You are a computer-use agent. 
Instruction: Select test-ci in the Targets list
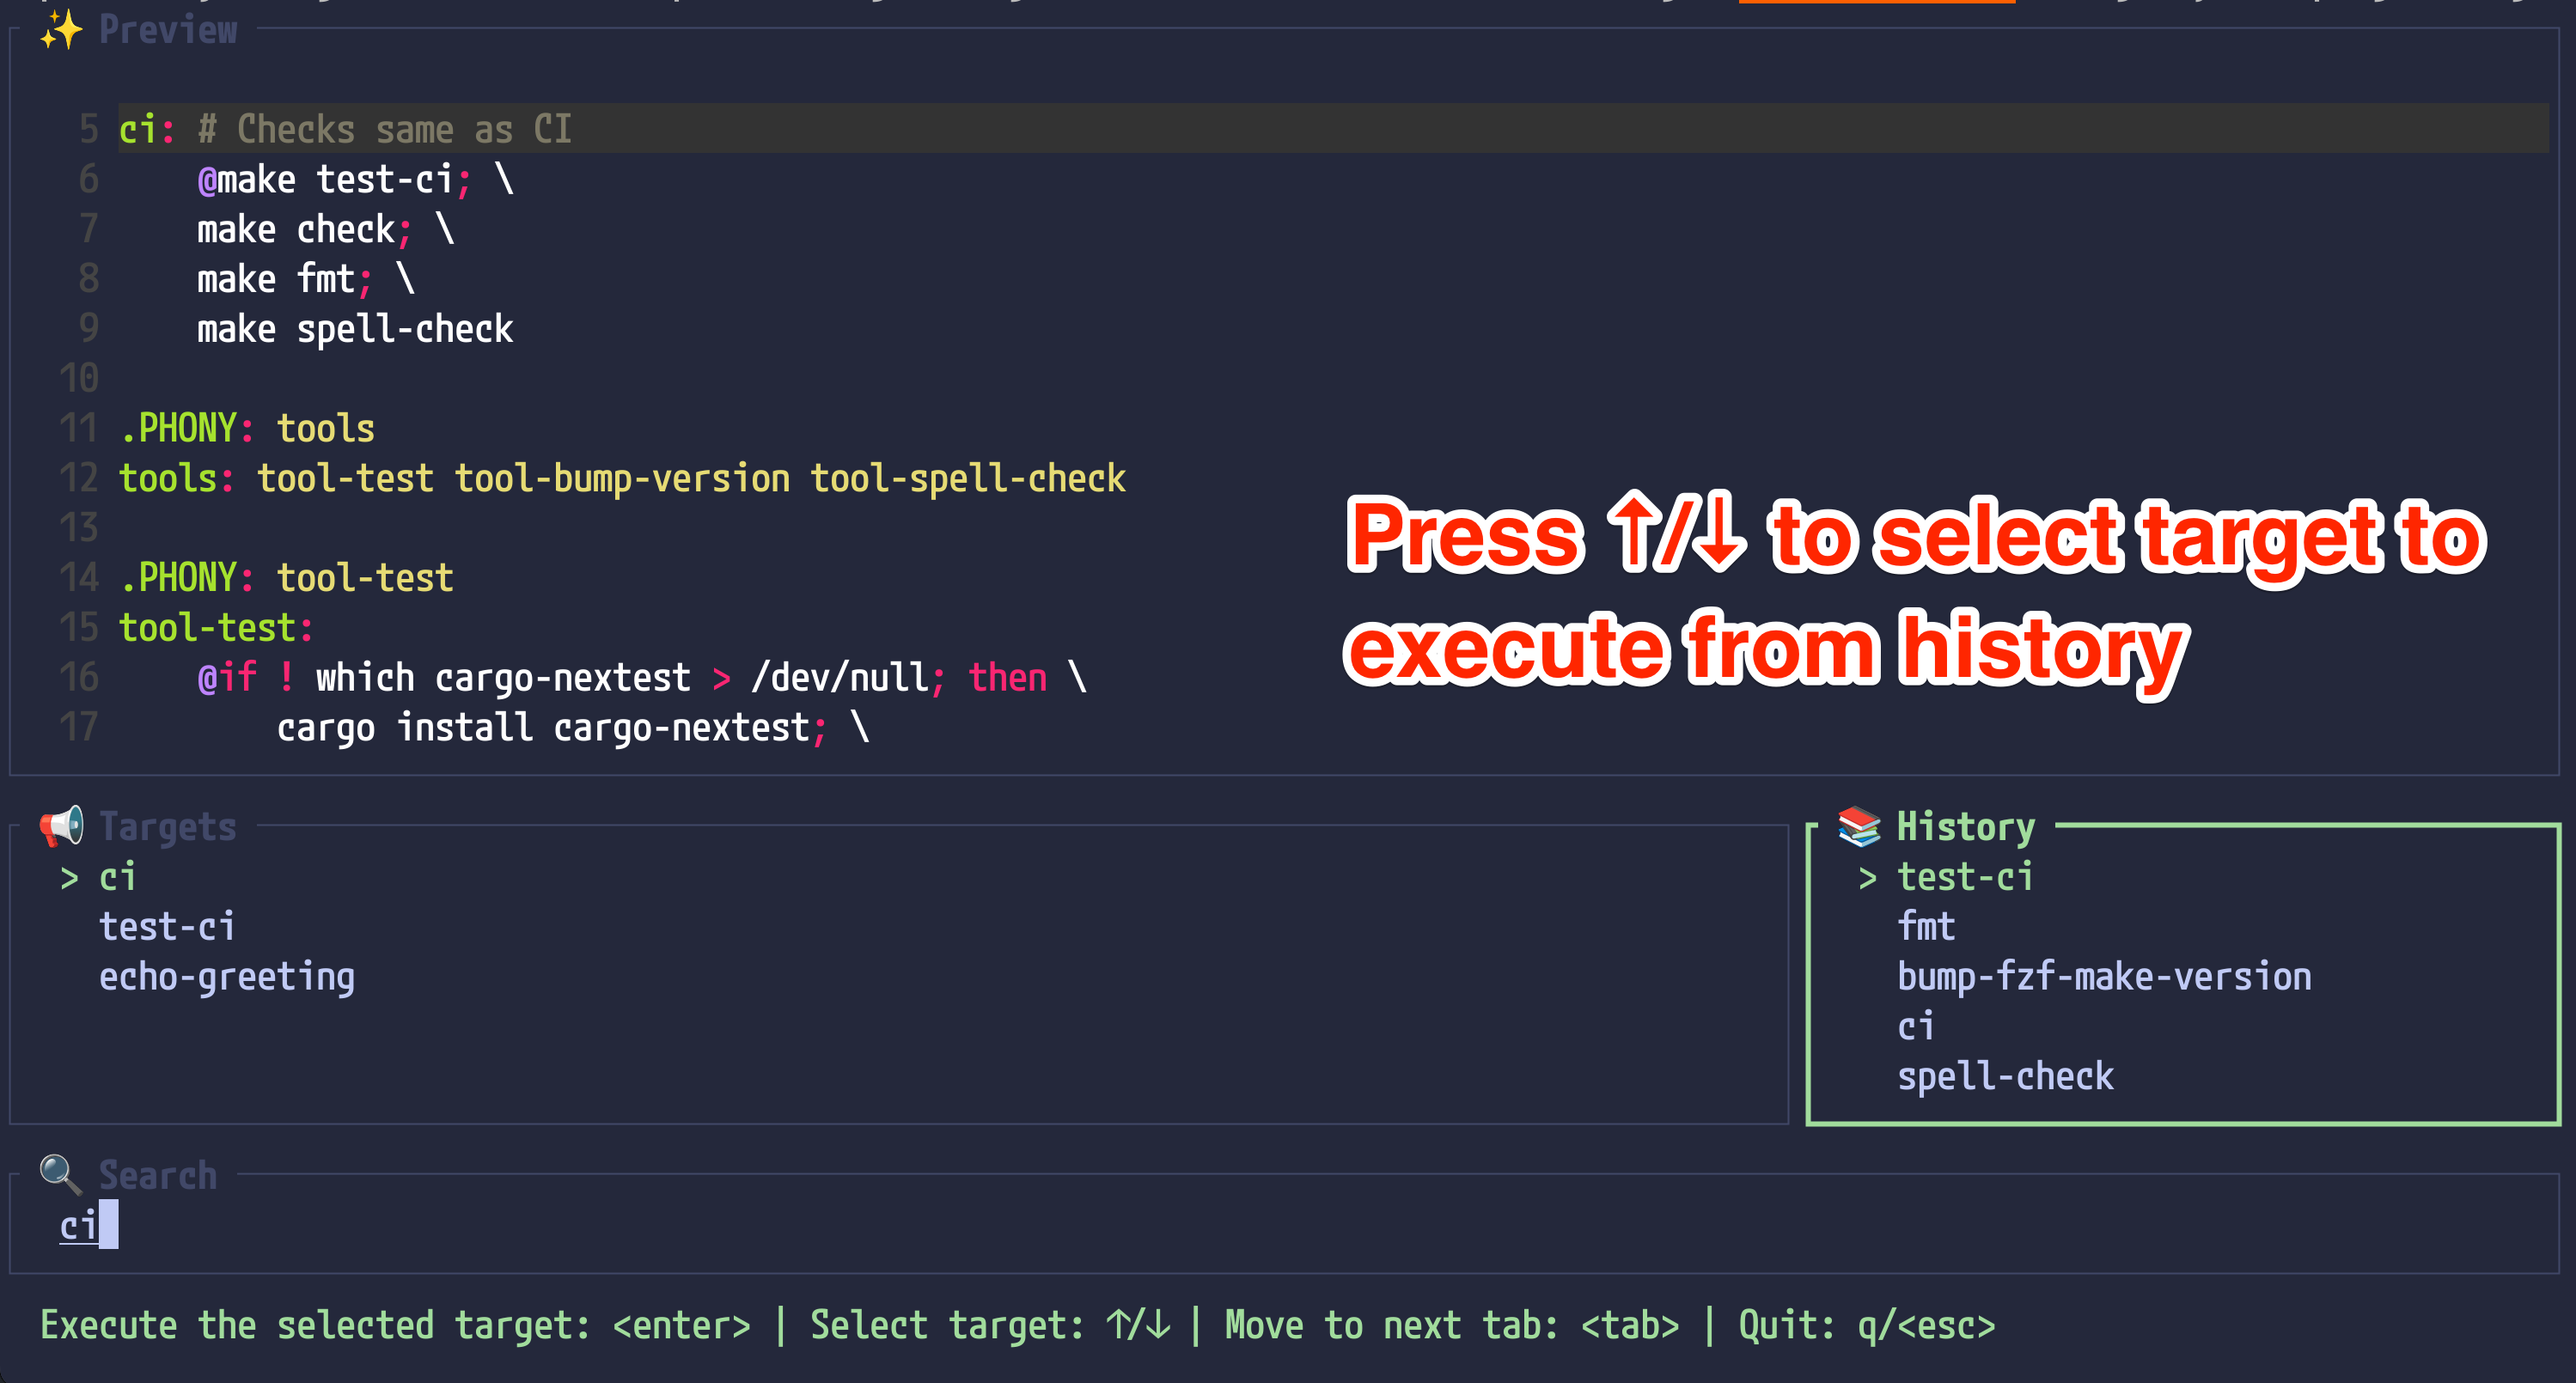tap(167, 927)
